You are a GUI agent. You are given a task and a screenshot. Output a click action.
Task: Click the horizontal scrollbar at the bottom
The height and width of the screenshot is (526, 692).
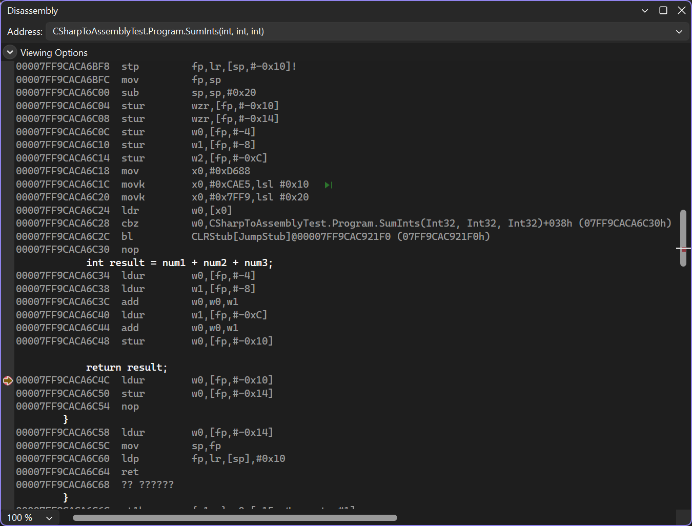coord(235,517)
